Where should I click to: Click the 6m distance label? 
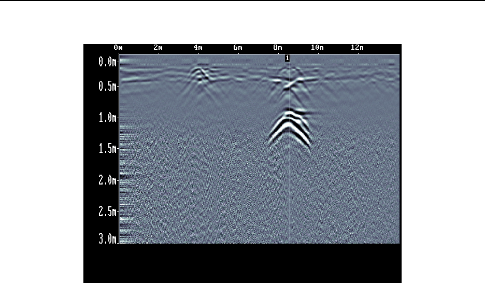tap(238, 48)
